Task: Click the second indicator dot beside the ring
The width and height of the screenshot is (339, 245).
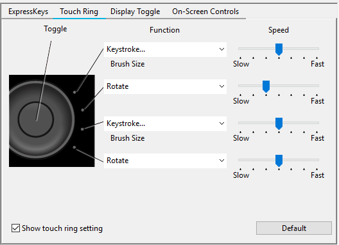Action: [x=83, y=110]
